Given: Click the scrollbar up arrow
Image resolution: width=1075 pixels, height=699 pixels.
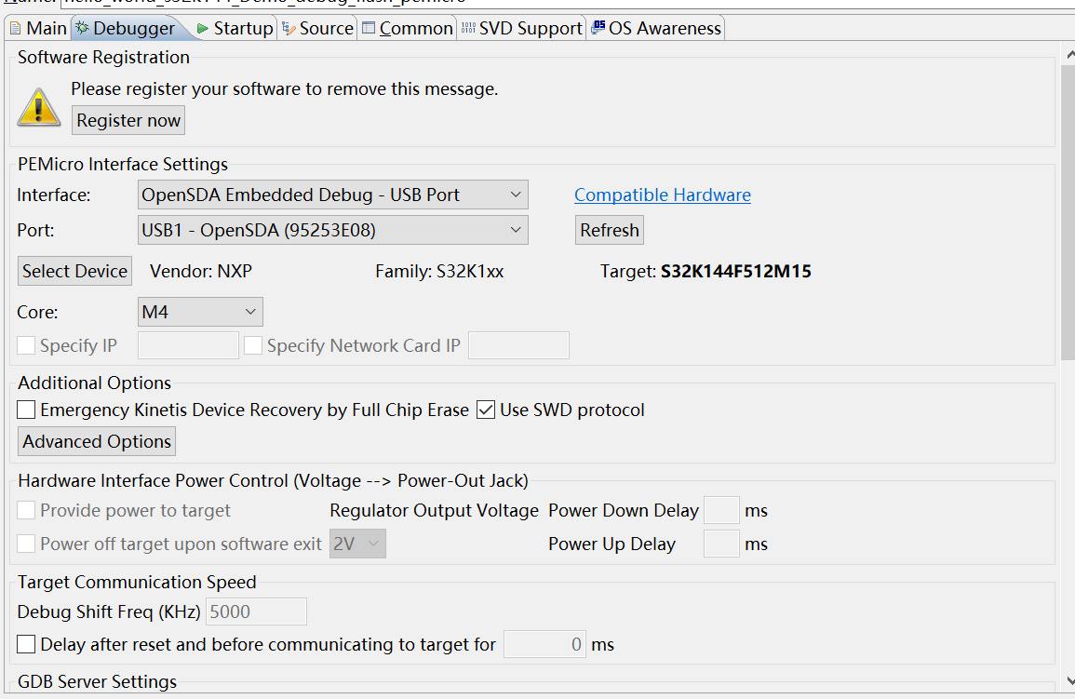Looking at the screenshot, I should (x=1068, y=53).
